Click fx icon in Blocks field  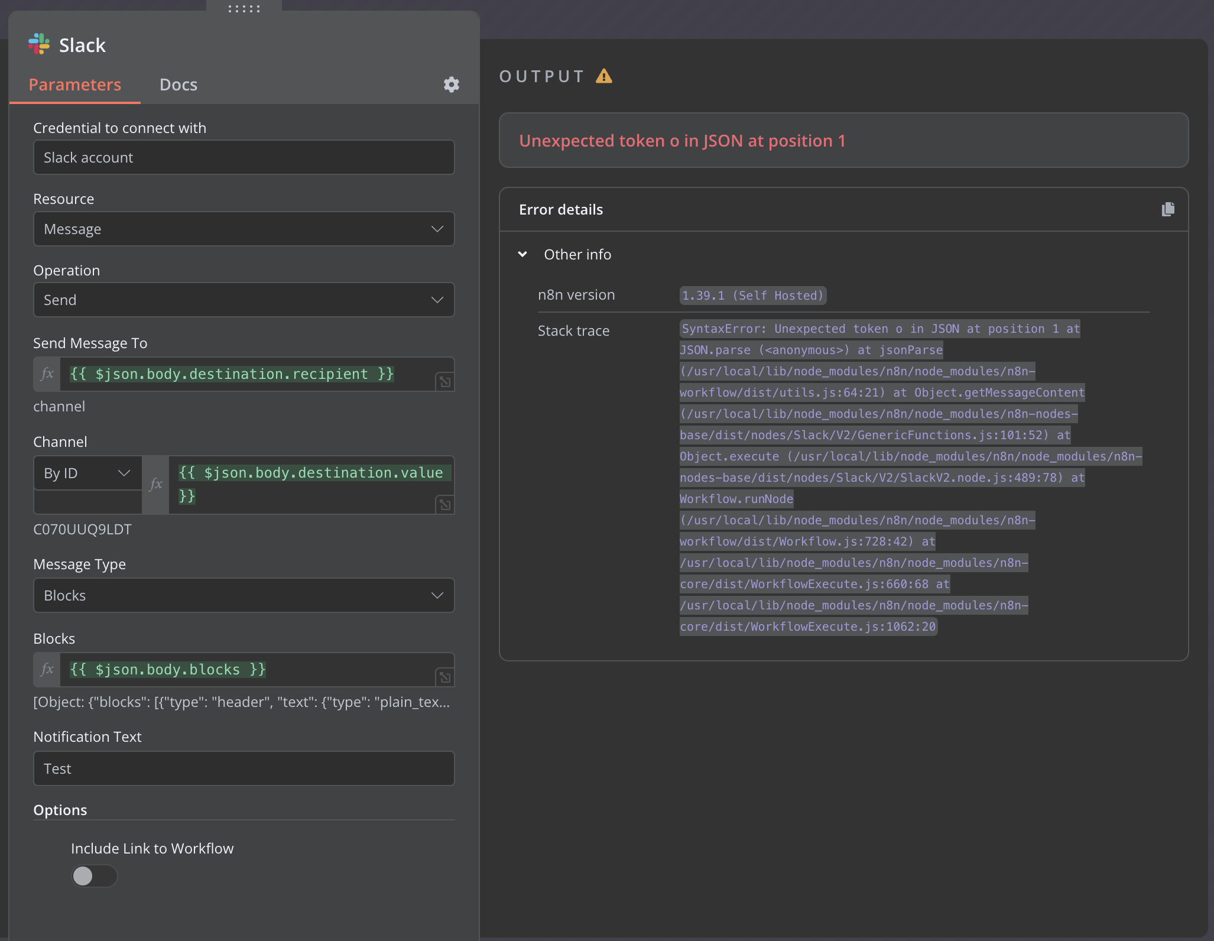pos(47,669)
